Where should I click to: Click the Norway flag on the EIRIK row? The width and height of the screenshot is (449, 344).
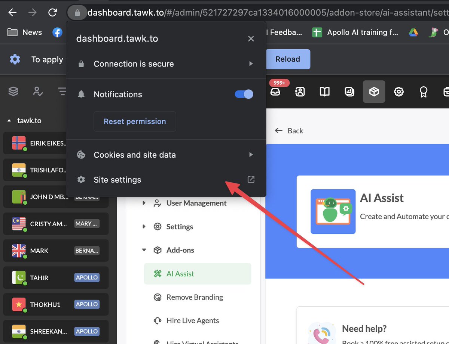(19, 143)
